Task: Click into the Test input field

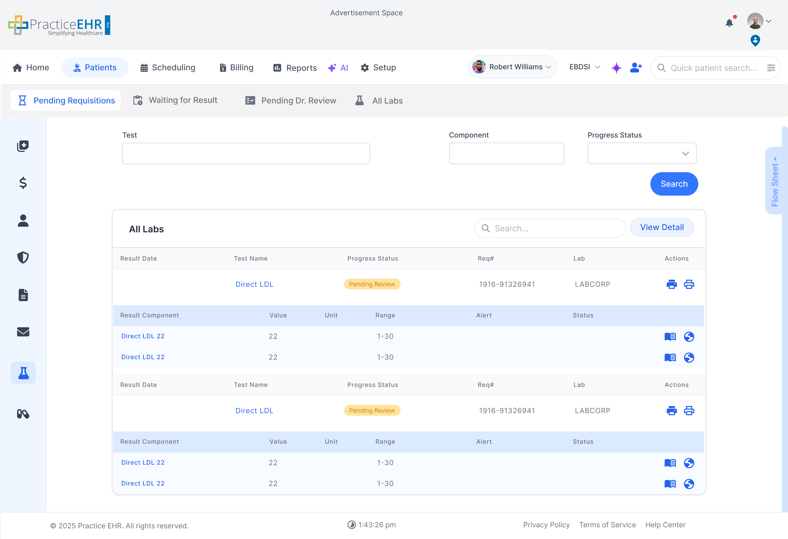Action: point(246,154)
